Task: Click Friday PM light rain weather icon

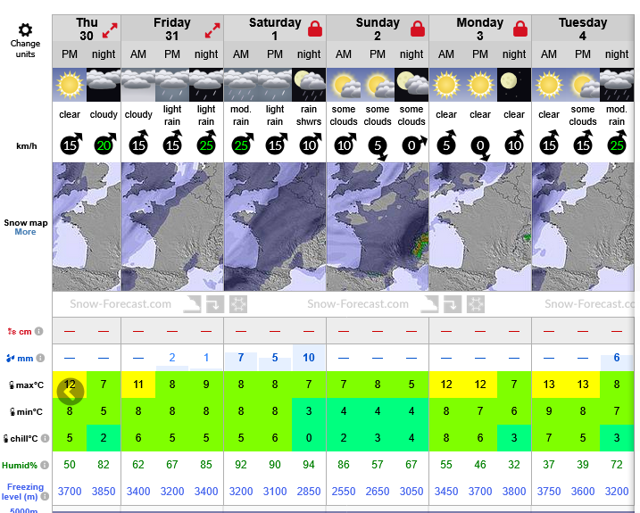Action: (172, 85)
